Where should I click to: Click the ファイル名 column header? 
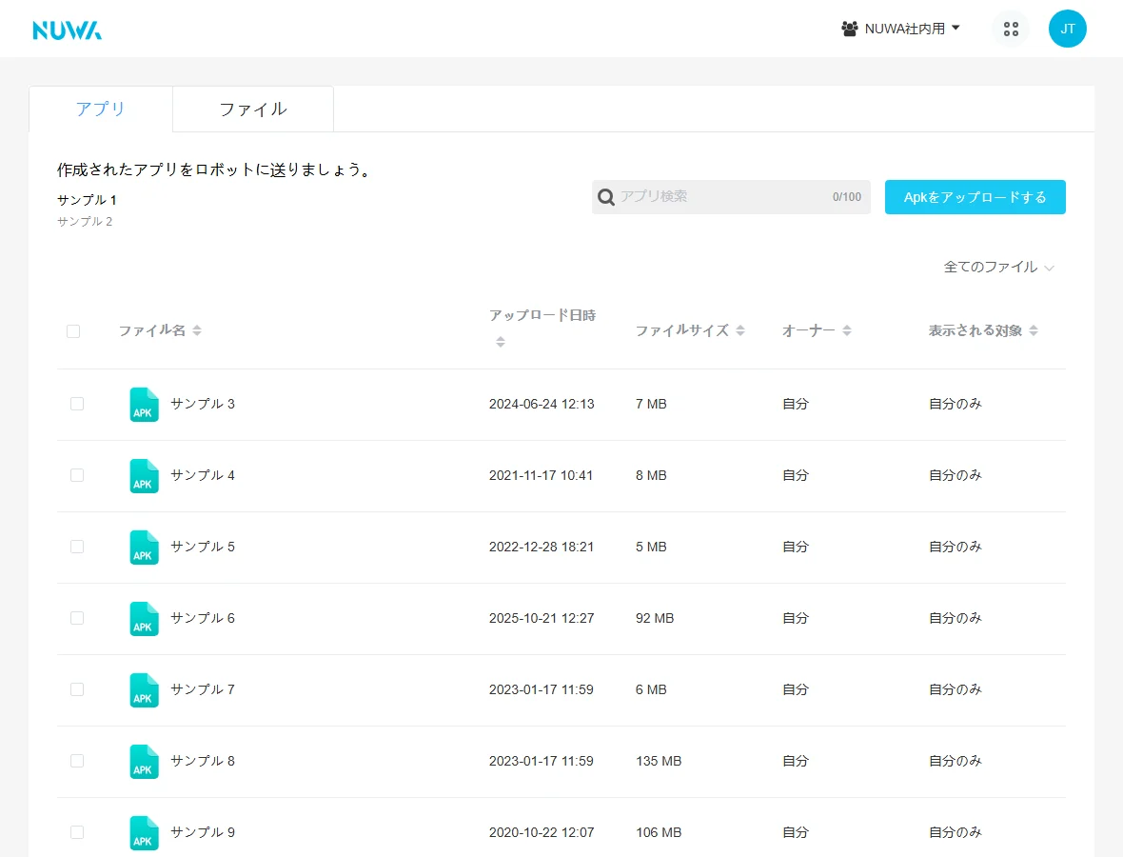(152, 330)
